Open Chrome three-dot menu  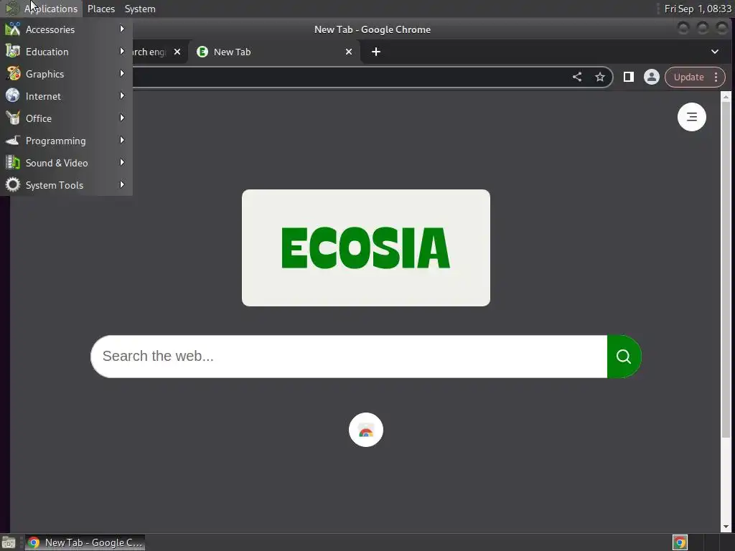pos(716,77)
